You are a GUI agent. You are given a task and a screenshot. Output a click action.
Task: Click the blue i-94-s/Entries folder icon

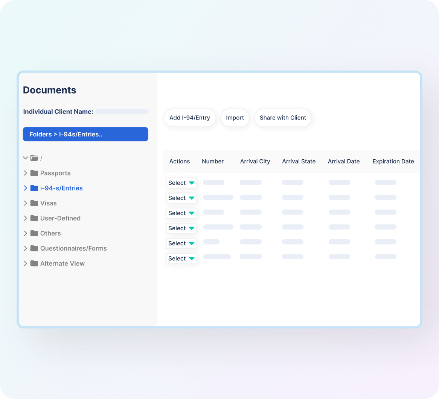[x=34, y=188]
